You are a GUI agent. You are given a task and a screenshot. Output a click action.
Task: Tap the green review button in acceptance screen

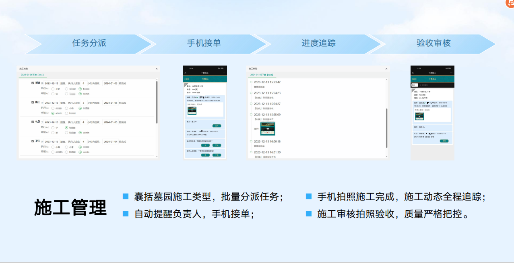point(444,141)
